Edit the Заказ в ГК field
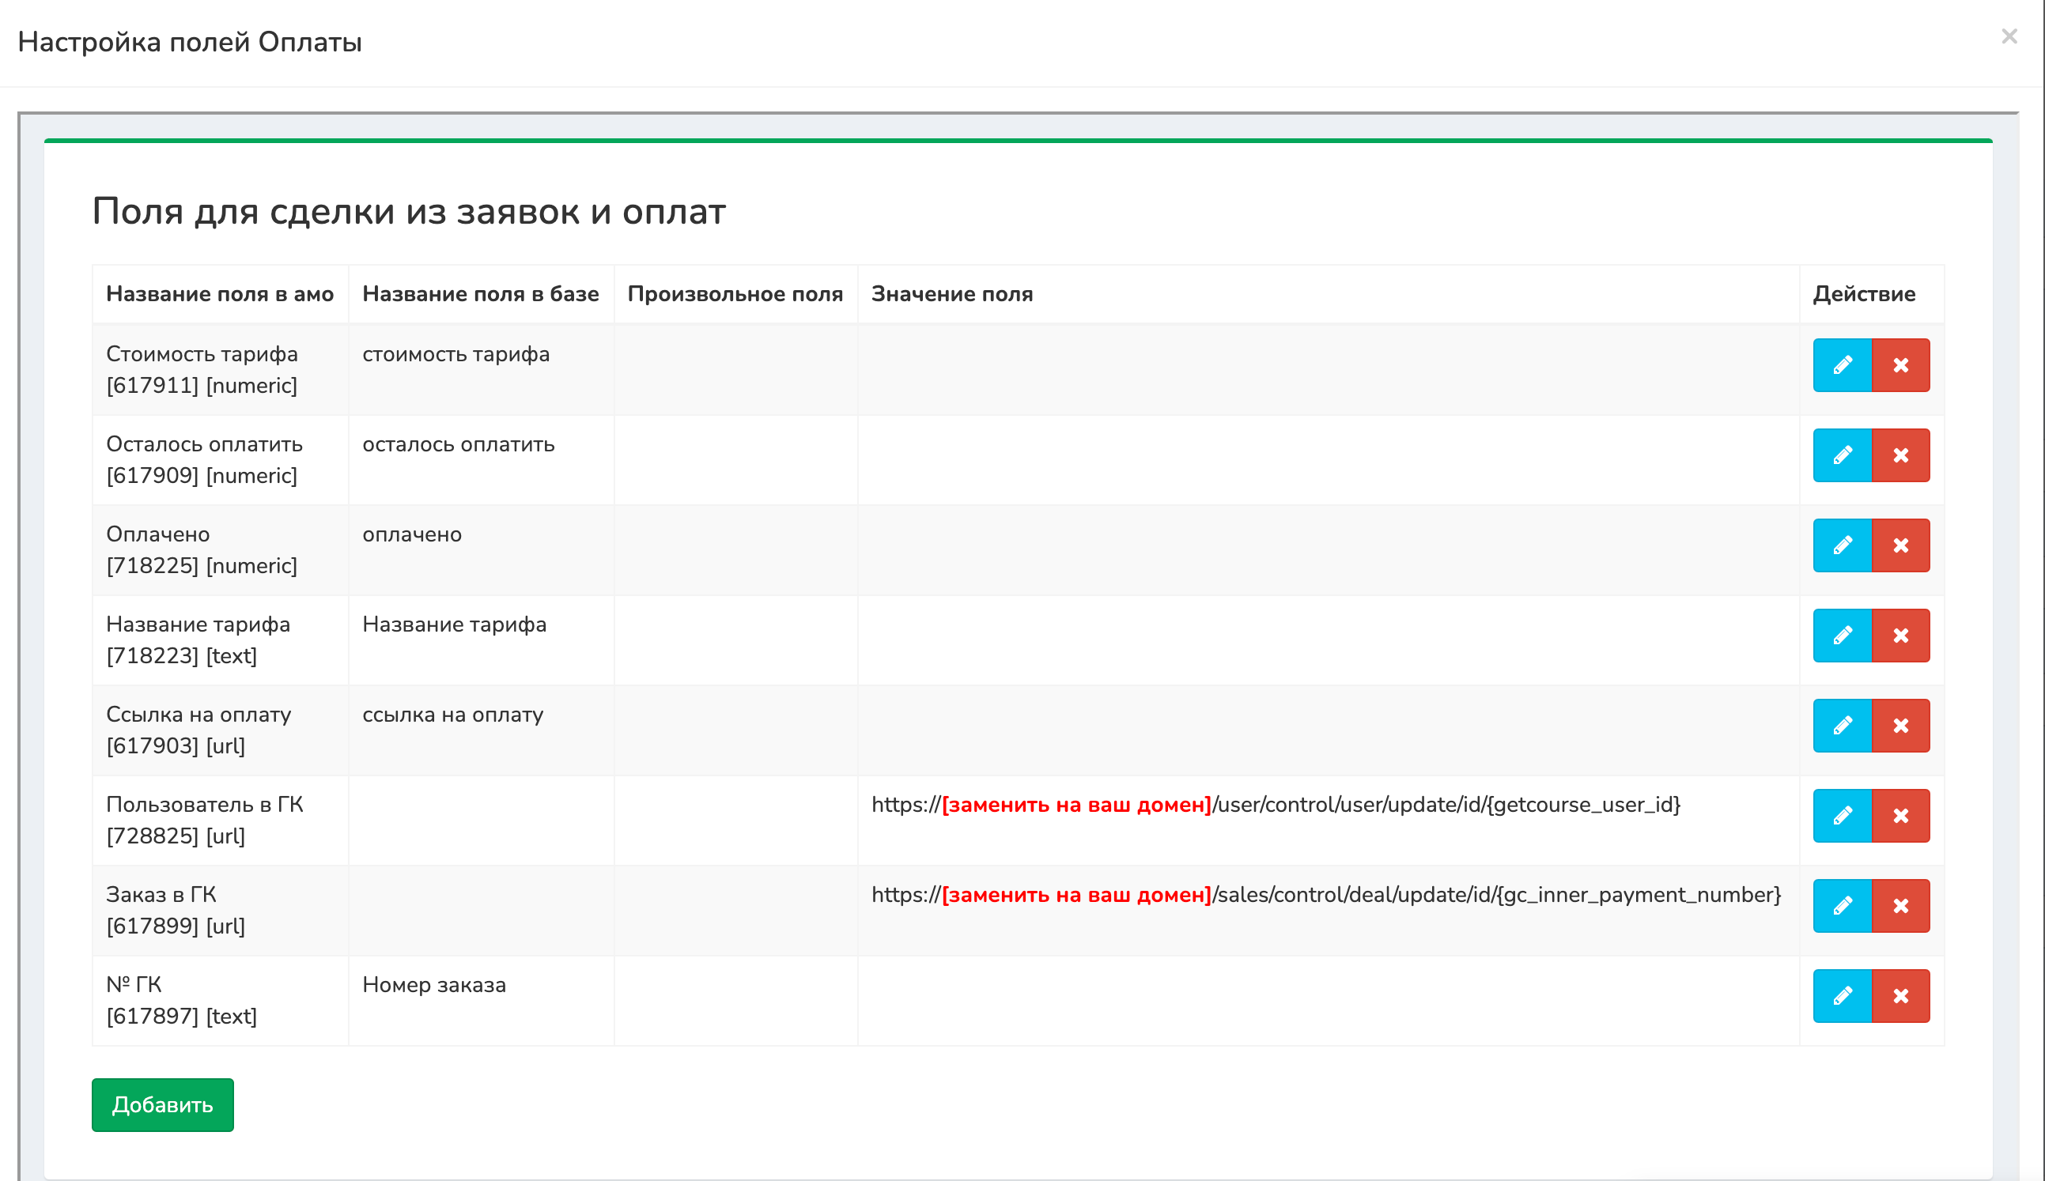Screen dimensions: 2045x1181 point(1842,905)
